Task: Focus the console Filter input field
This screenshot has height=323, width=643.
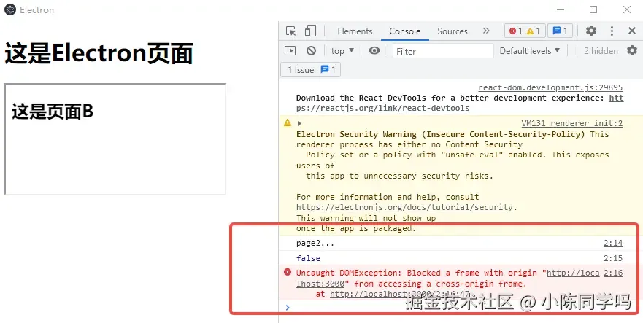Action: (443, 51)
